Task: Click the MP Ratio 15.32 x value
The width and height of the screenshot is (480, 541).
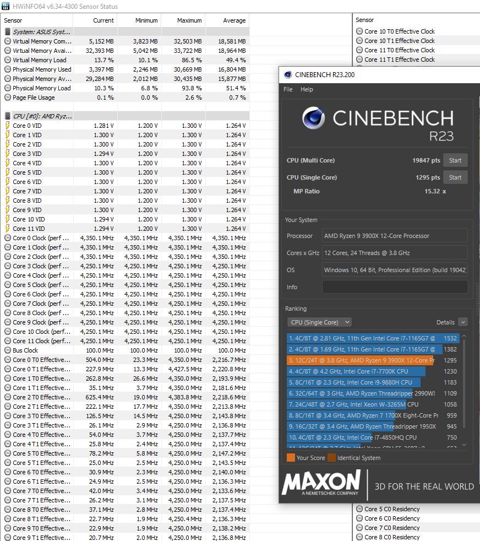Action: (x=435, y=191)
